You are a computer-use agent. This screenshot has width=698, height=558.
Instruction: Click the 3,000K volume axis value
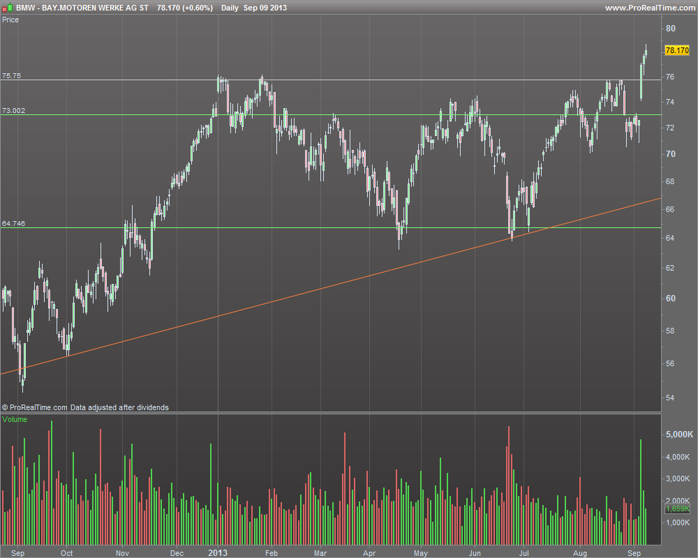tap(679, 478)
